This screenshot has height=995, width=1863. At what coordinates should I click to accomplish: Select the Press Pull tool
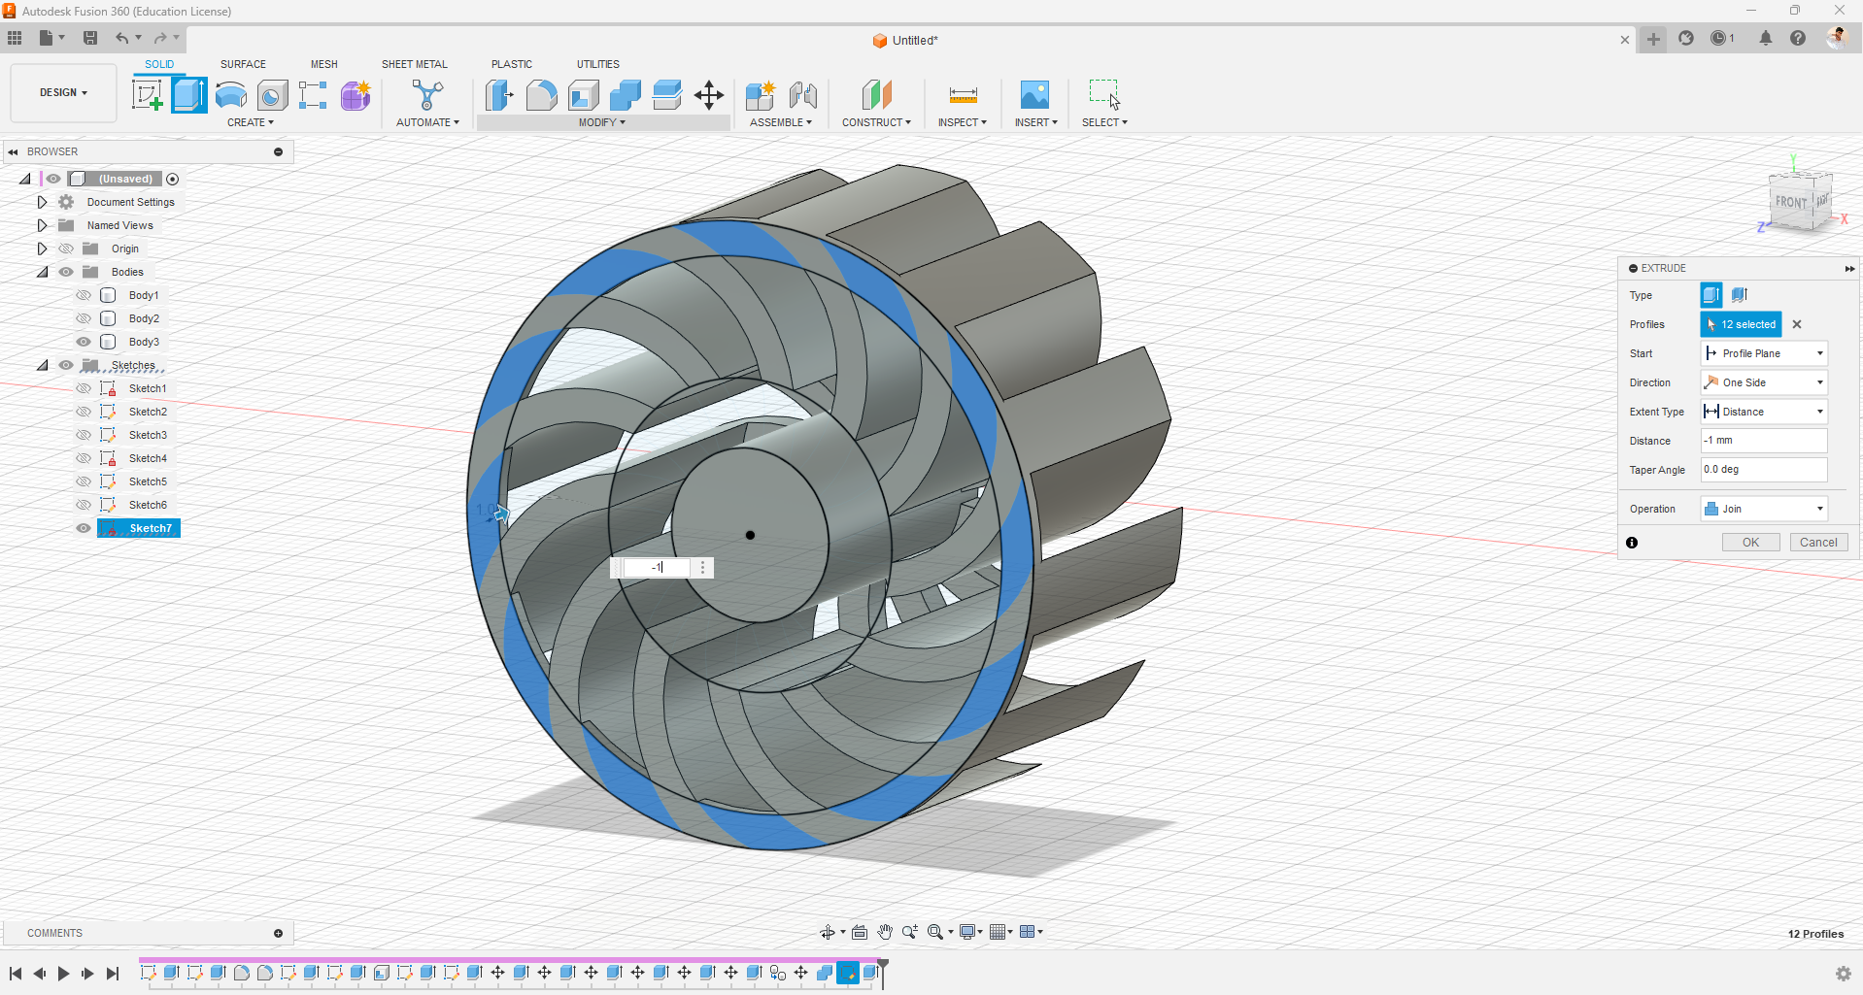(499, 95)
